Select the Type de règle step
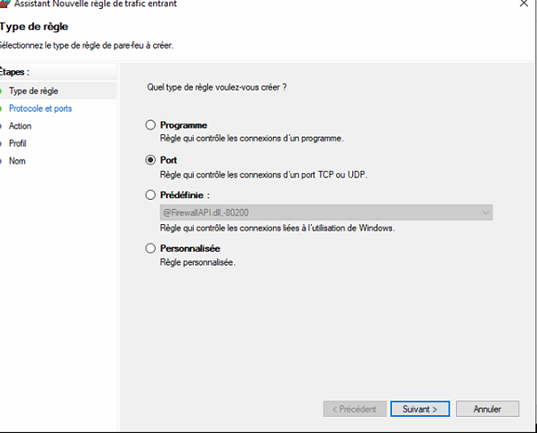The image size is (537, 433). coord(34,91)
